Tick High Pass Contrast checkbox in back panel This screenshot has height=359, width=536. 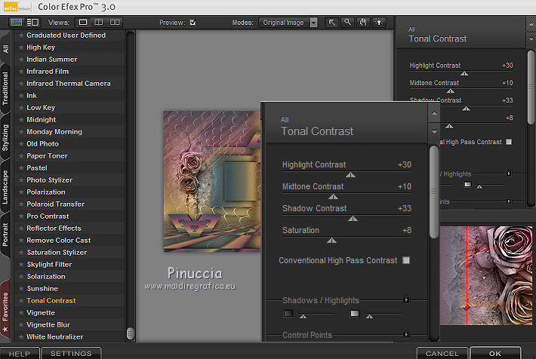click(509, 142)
